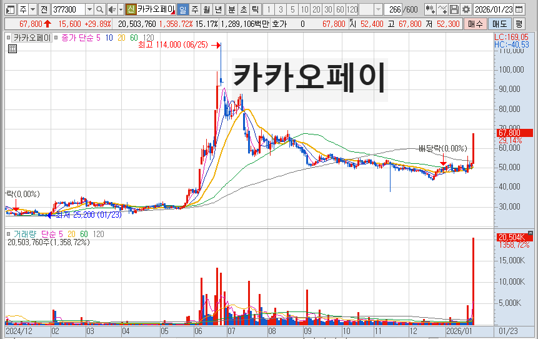Open the market type '주' dropdown arrow
The height and width of the screenshot is (339, 538).
tap(33, 9)
